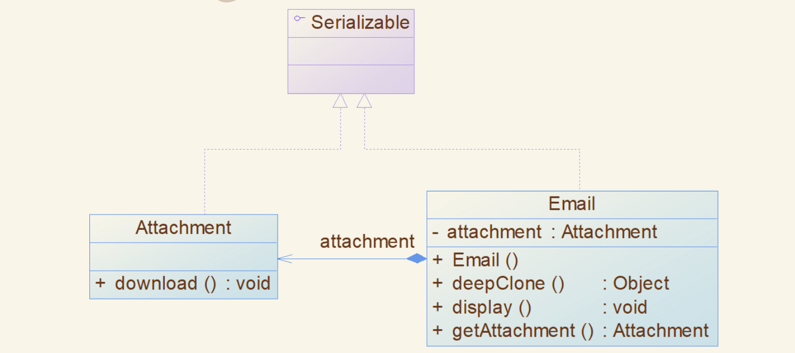Click the Email () constructor operation
Screen dimensions: 795x353
(x=475, y=260)
